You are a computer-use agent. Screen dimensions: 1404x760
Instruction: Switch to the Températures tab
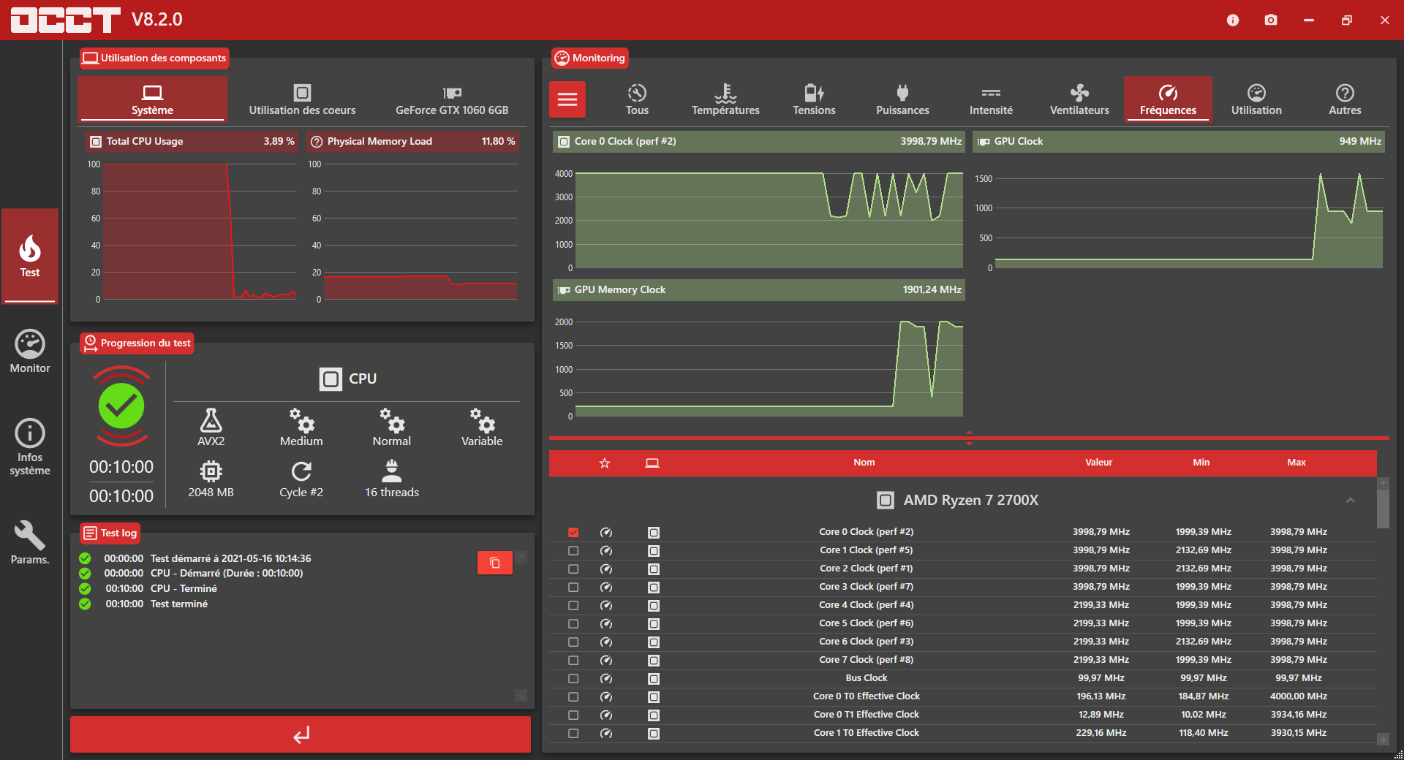point(725,99)
